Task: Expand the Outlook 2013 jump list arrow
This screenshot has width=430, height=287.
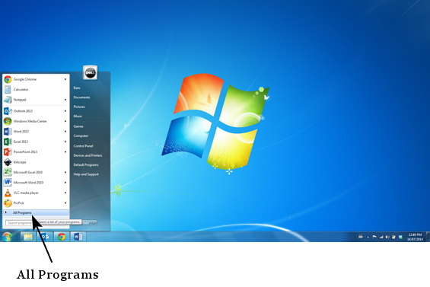Action: 65,111
